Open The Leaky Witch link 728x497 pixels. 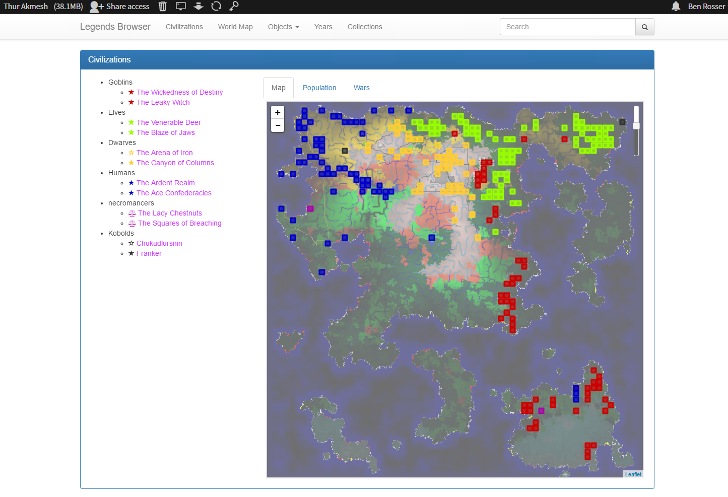[x=163, y=102]
